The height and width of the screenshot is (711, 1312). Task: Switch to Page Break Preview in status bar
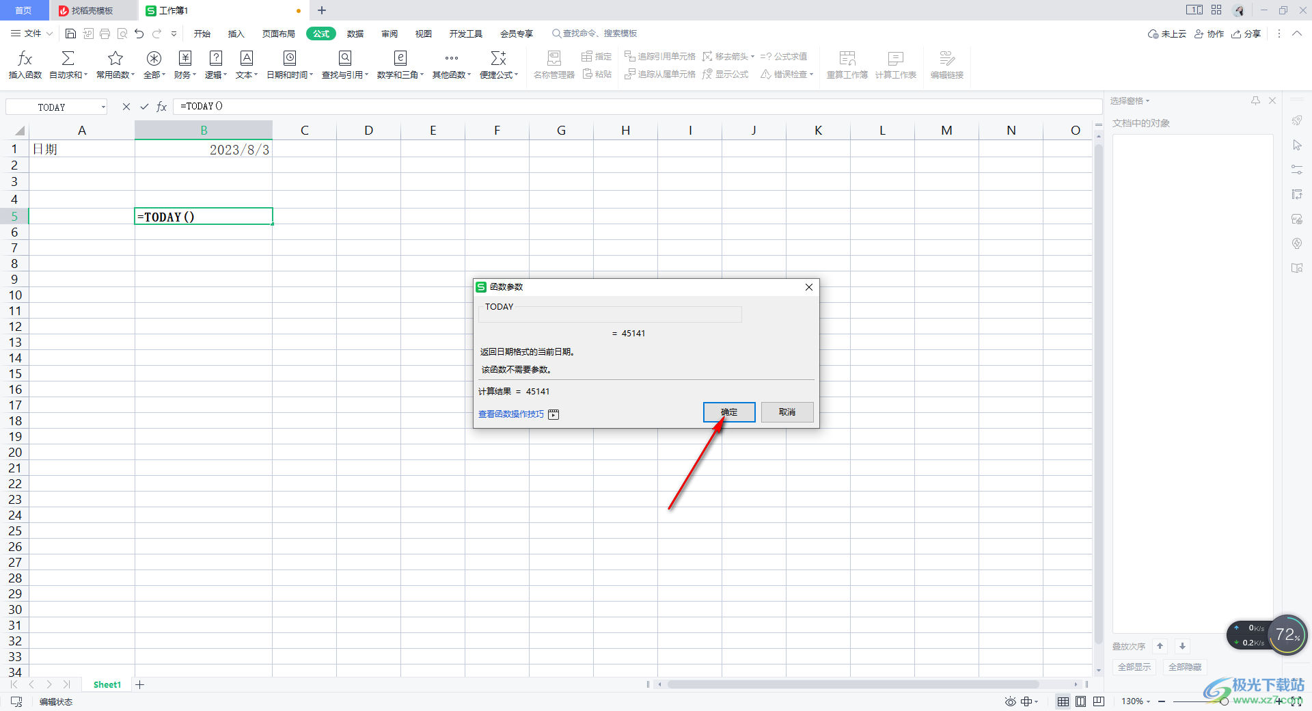coord(1099,701)
